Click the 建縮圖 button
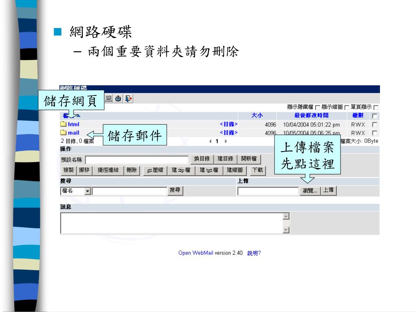Image resolution: width=417 pixels, height=312 pixels. point(235,170)
